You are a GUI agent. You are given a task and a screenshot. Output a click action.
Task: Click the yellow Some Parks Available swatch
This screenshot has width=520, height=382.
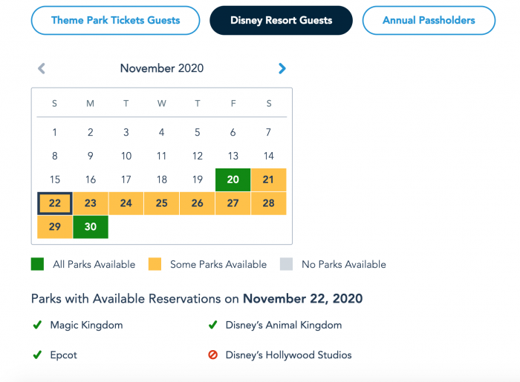[x=155, y=264]
